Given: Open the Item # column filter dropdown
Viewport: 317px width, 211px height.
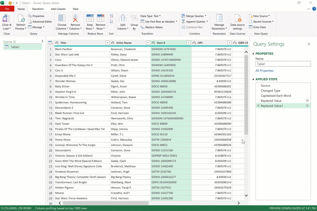Looking at the screenshot, I should tap(189, 43).
